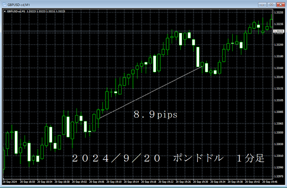Click time axis label 20 Sep 19:42

[253, 182]
